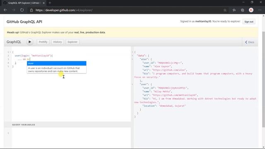265x149 pixels.
Task: Open browser settings ellipsis menu
Action: click(x=260, y=10)
